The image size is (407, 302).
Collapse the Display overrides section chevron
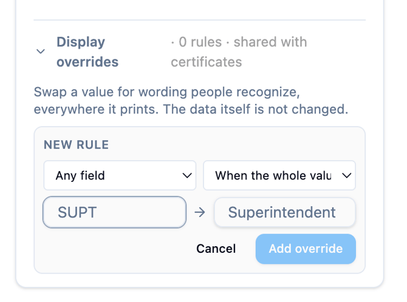(41, 52)
